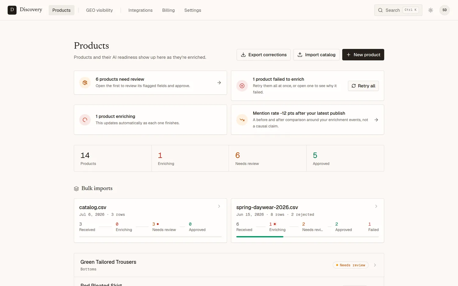Click '0 Approved' count in catalog.csv
Viewport: 458px width, 286px height.
197,227
